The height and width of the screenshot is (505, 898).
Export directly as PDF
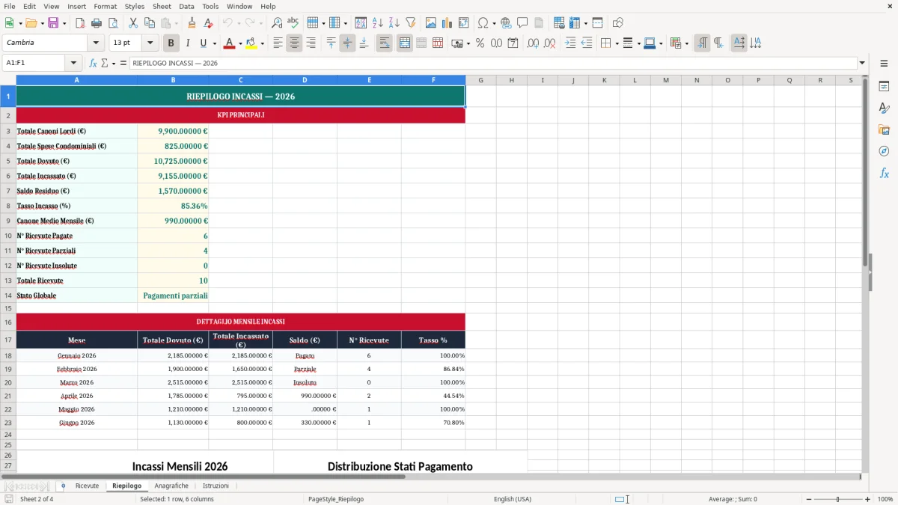point(80,23)
